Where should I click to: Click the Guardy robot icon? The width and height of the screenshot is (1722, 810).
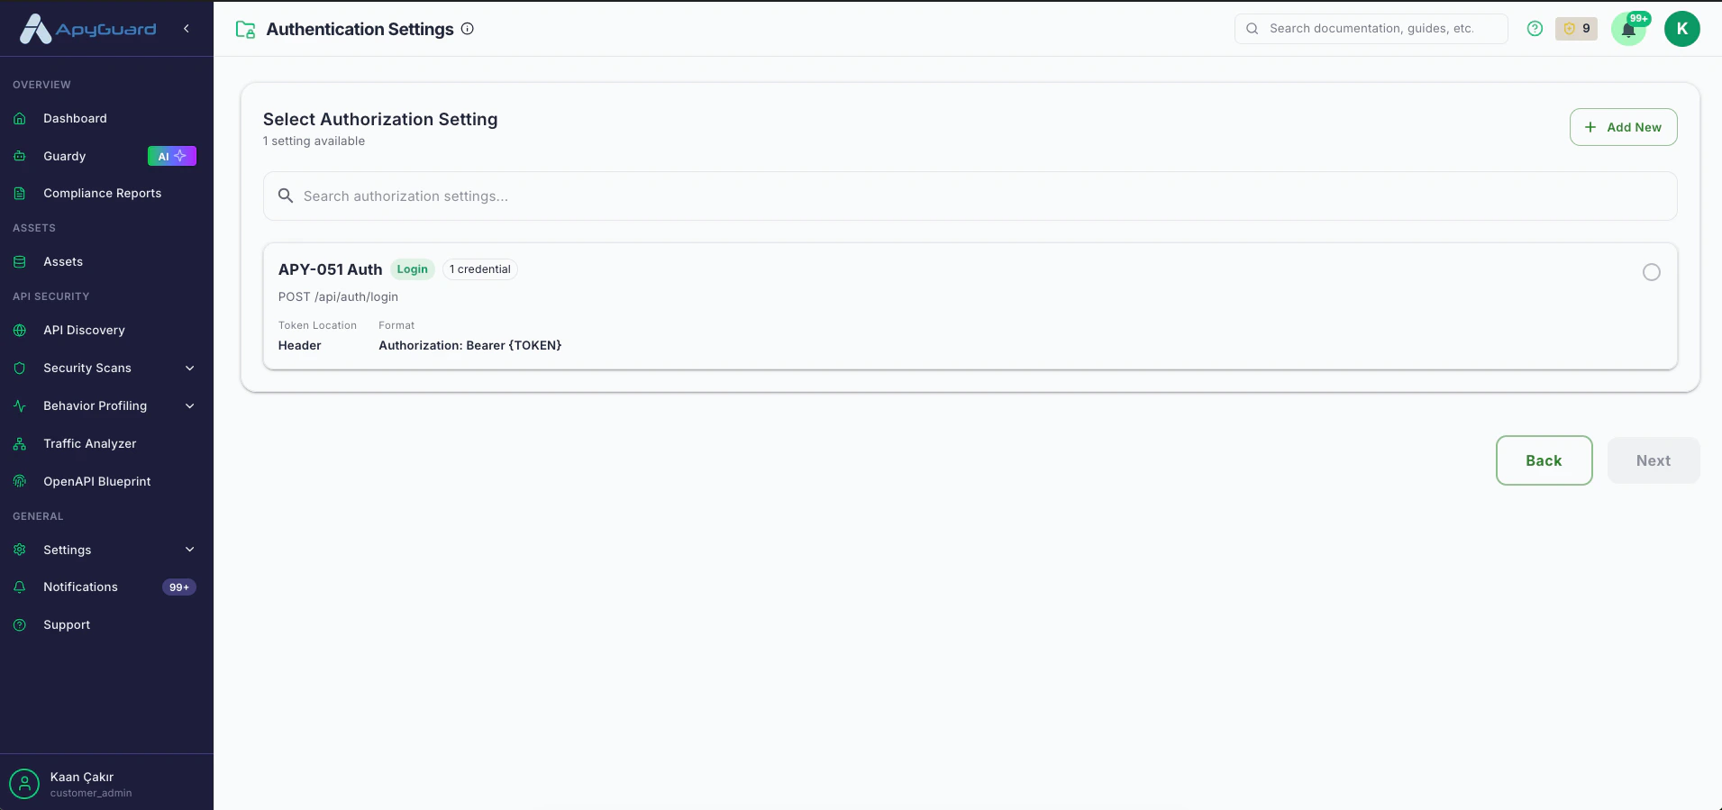(x=20, y=156)
